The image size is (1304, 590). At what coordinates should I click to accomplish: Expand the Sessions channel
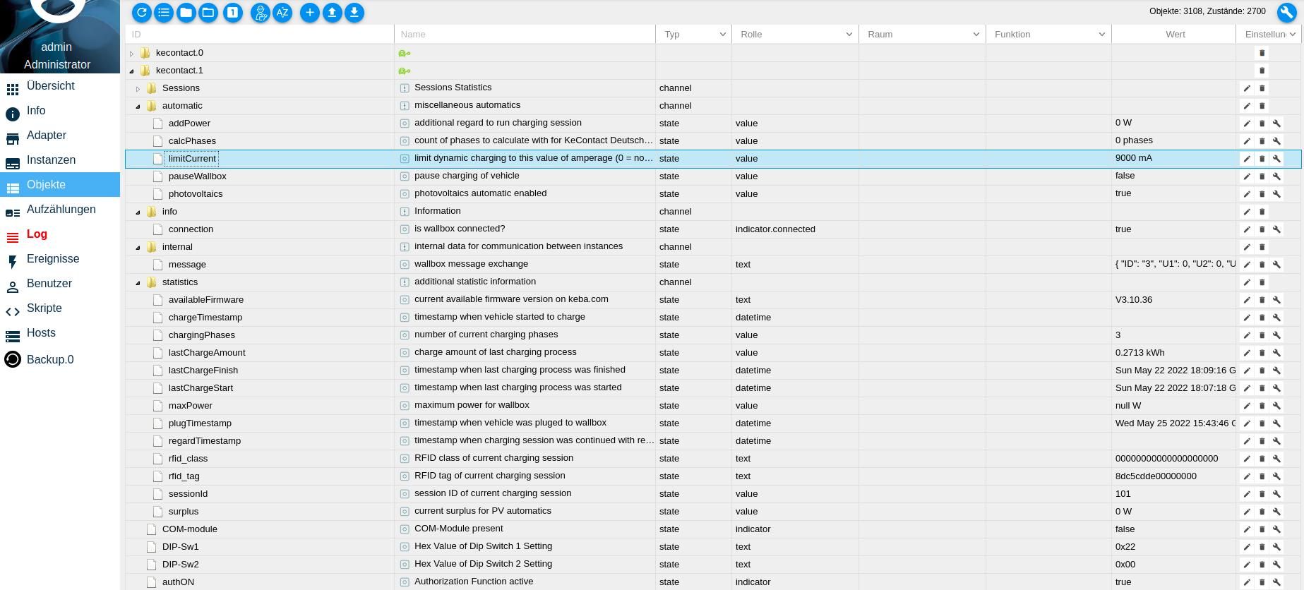click(138, 88)
